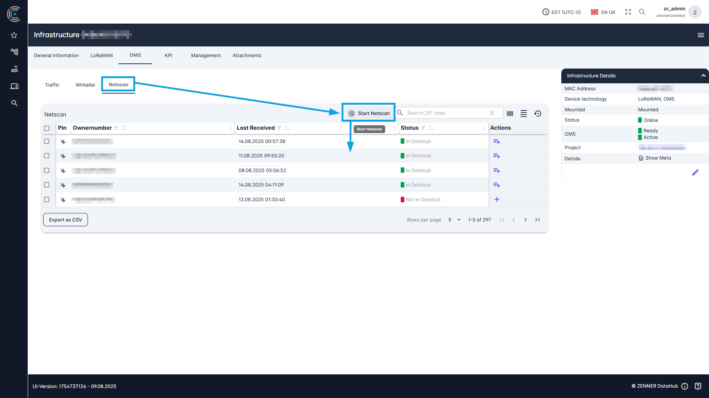This screenshot has width=709, height=398.
Task: Select the network topology sidebar icon
Action: click(14, 52)
